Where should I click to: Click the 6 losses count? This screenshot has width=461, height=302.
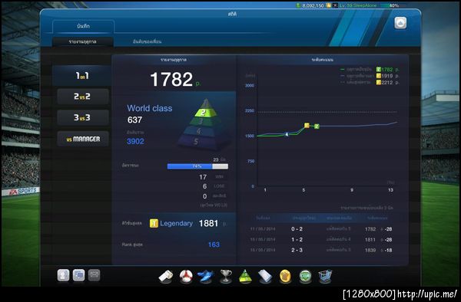pyautogui.click(x=204, y=186)
